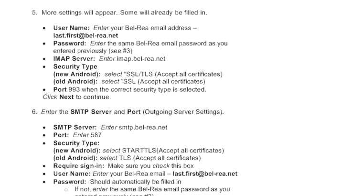Click the 'Password:' label in step 5
Screen dimensions: 363x196
pos(71,44)
